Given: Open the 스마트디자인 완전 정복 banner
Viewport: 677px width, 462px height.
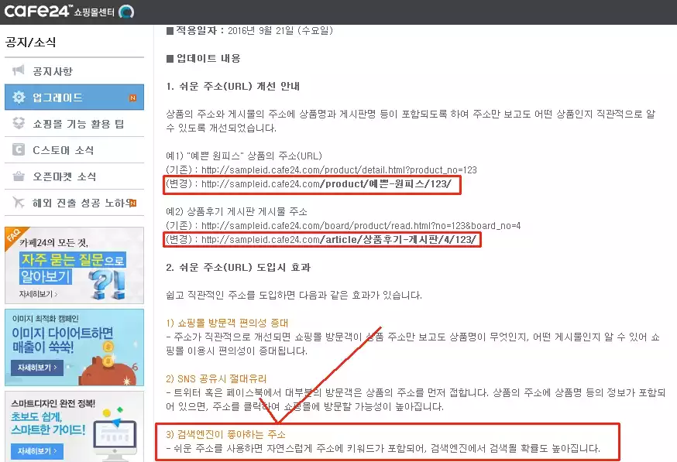Looking at the screenshot, I should (x=74, y=426).
